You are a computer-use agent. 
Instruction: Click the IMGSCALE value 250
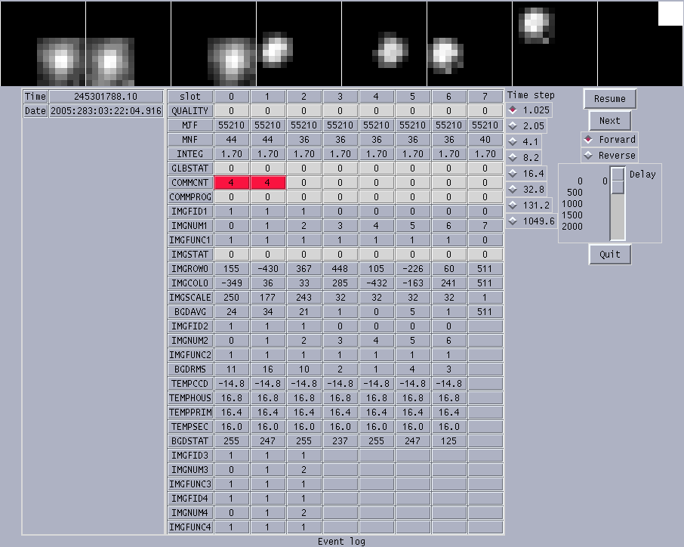coord(231,298)
